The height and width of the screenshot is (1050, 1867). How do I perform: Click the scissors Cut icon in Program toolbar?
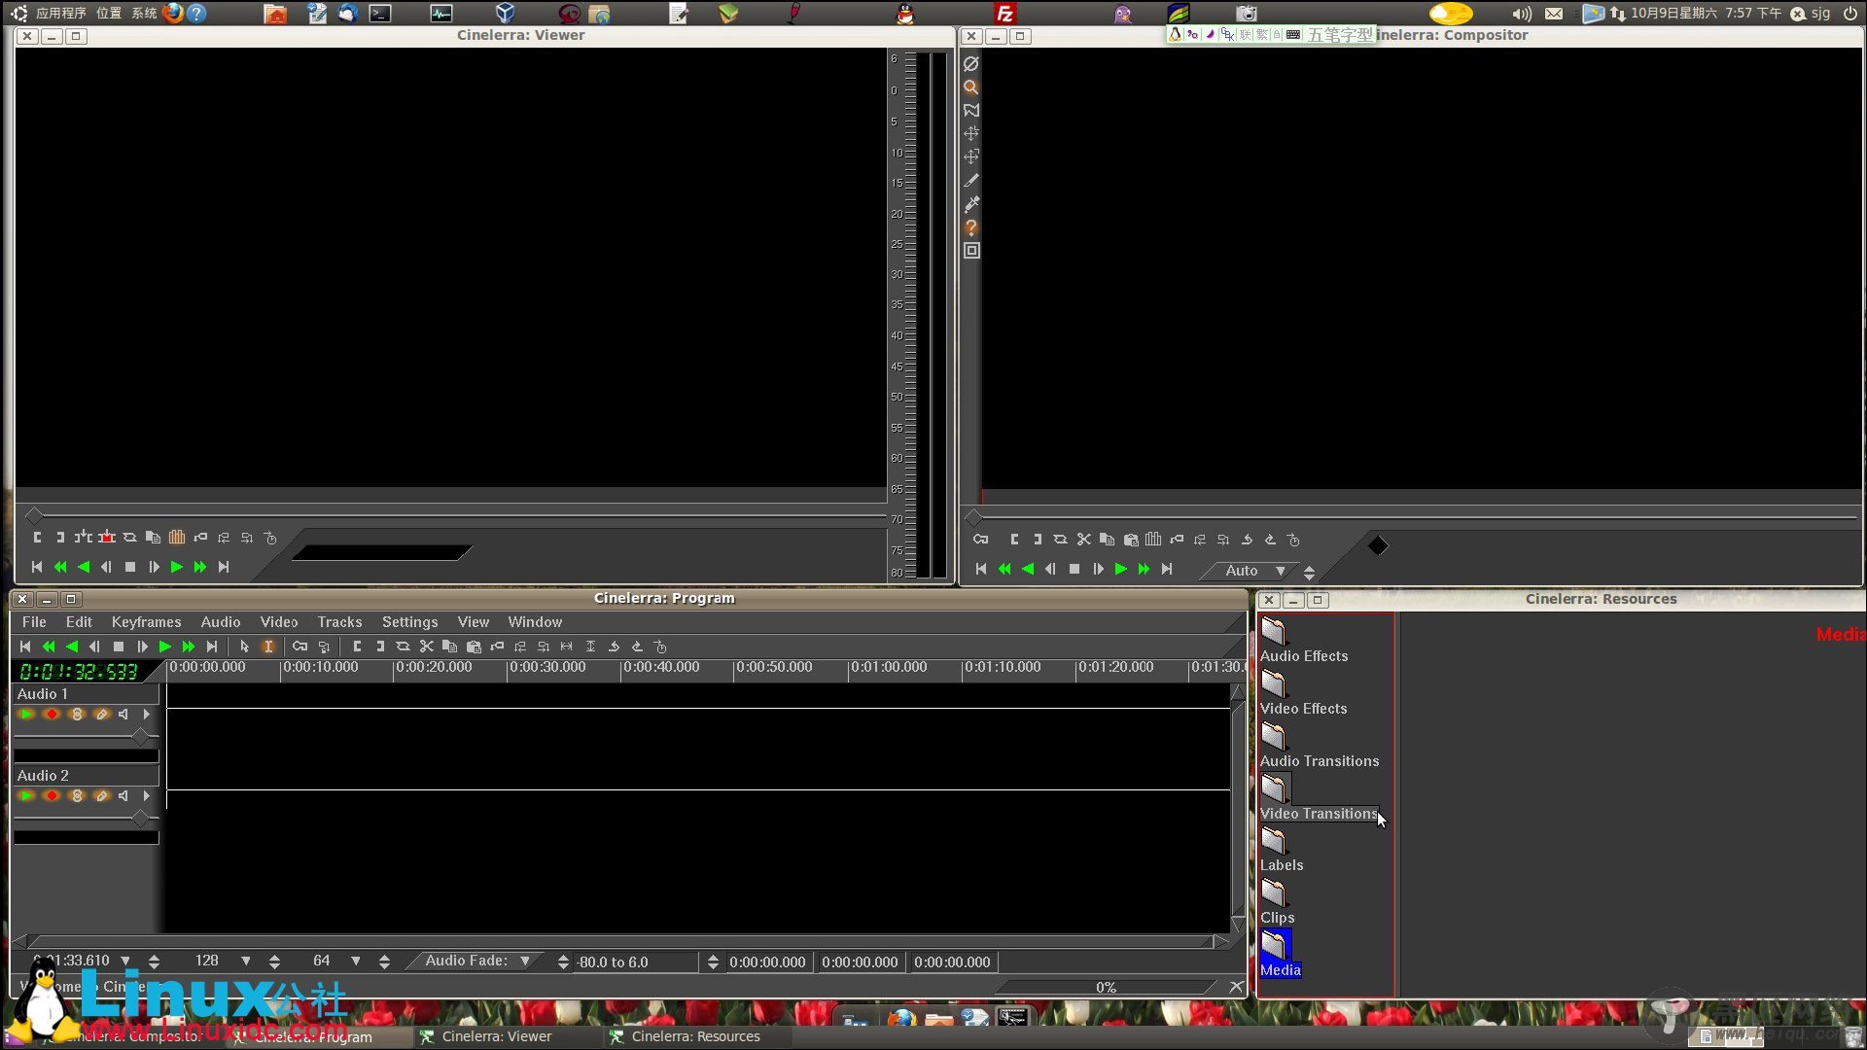(x=426, y=647)
